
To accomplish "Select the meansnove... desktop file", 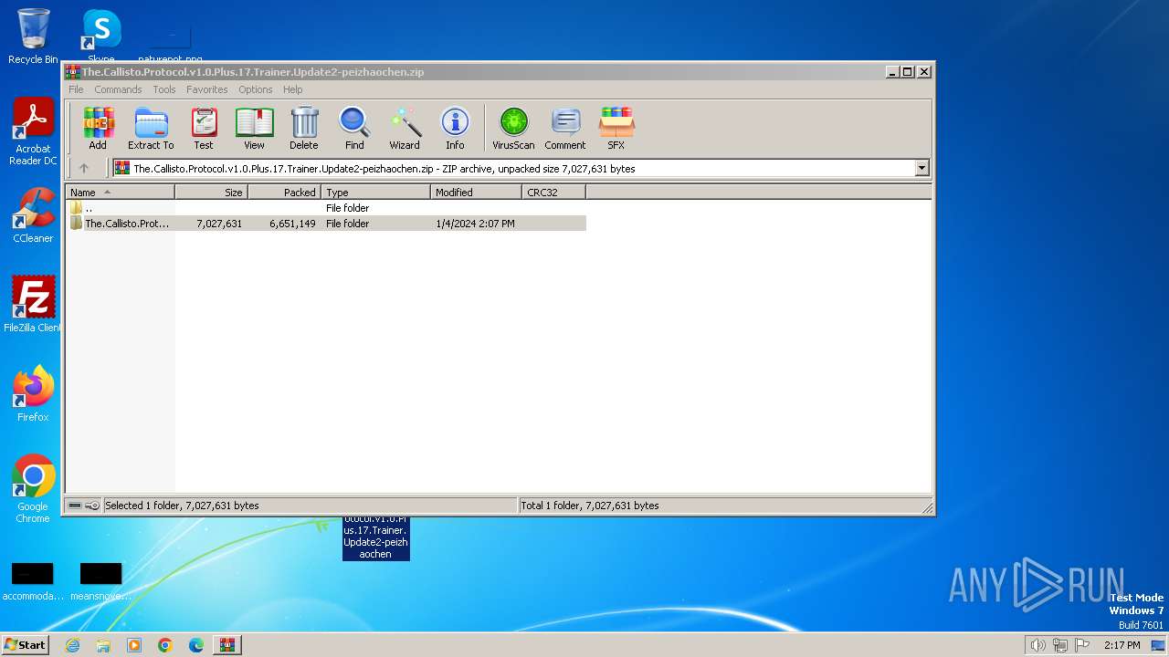I will (100, 581).
